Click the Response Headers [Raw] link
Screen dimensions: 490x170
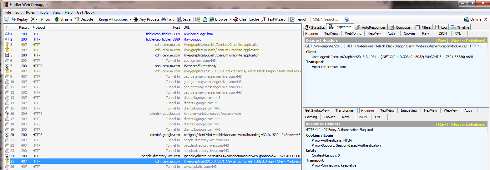pyautogui.click(x=442, y=124)
